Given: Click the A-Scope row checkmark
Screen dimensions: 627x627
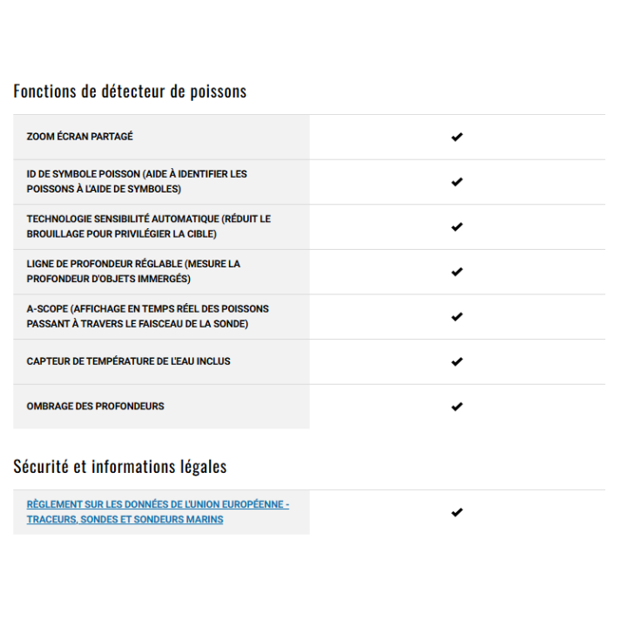Looking at the screenshot, I should (x=456, y=317).
